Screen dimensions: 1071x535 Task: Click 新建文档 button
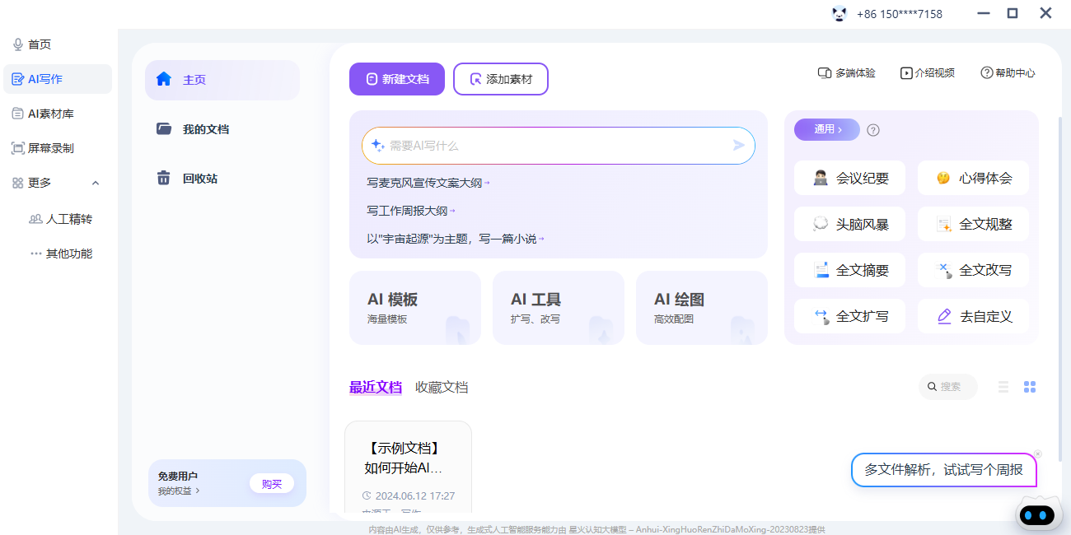click(397, 79)
